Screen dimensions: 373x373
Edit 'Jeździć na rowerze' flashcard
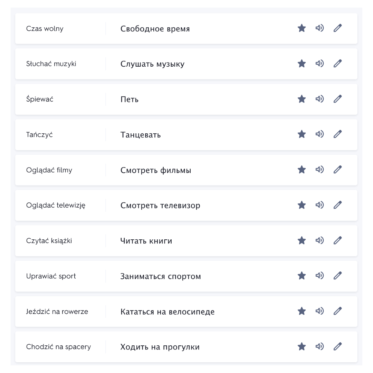point(337,311)
